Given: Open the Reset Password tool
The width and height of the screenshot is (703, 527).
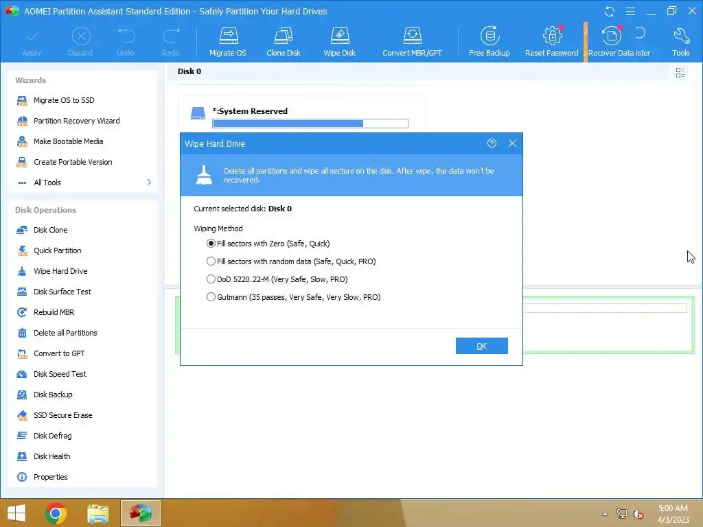Looking at the screenshot, I should click(552, 42).
